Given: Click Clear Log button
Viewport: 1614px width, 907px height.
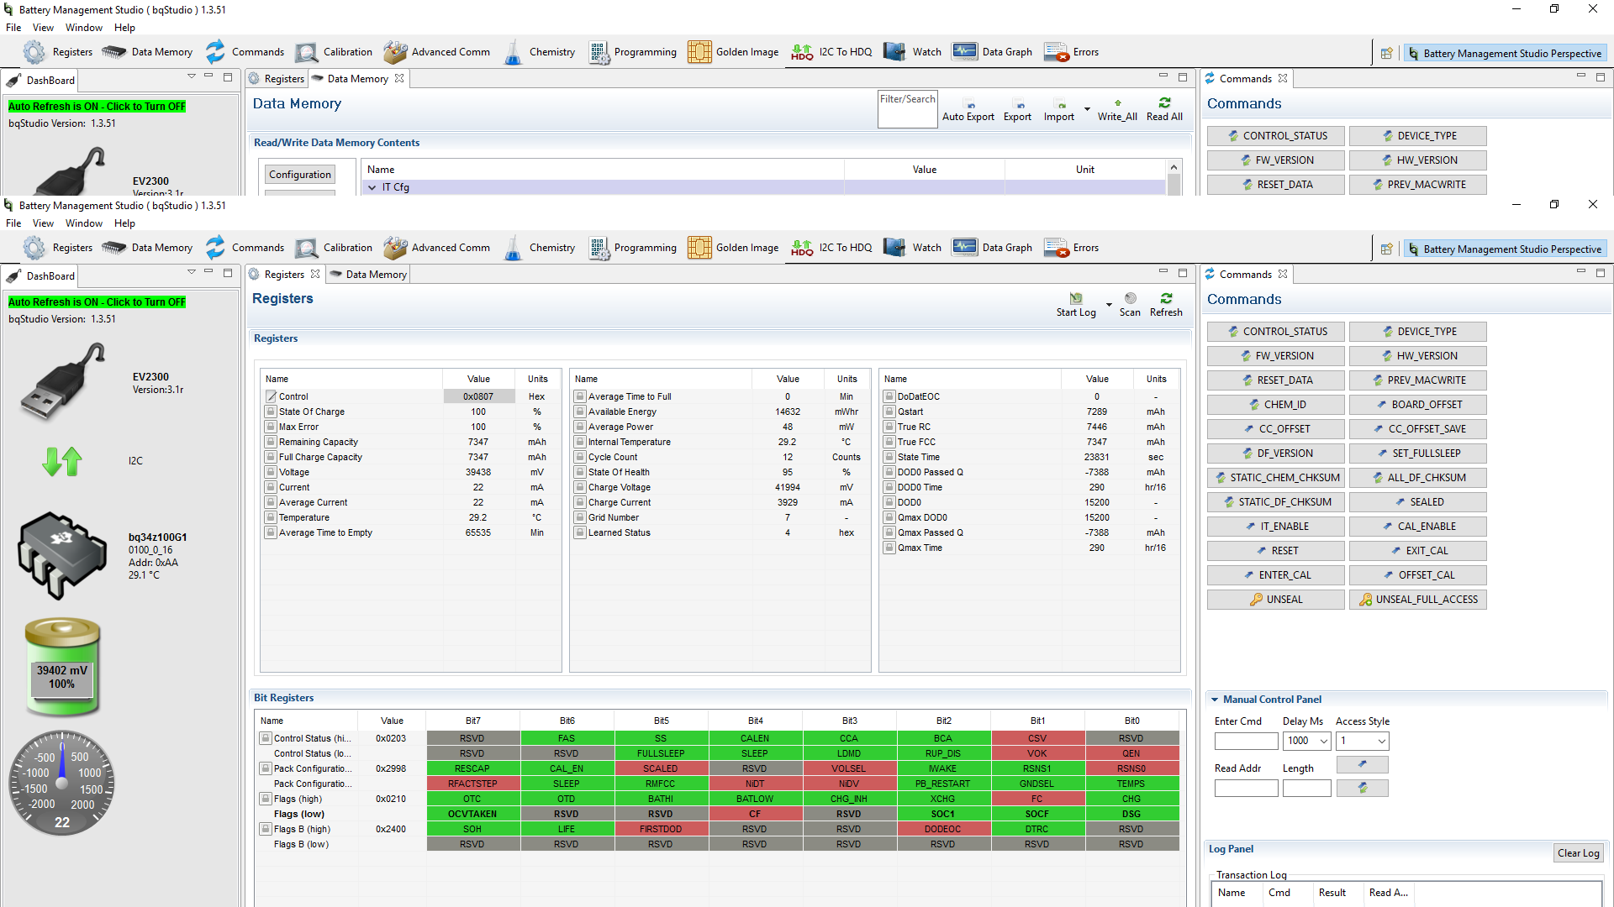Looking at the screenshot, I should 1578,853.
